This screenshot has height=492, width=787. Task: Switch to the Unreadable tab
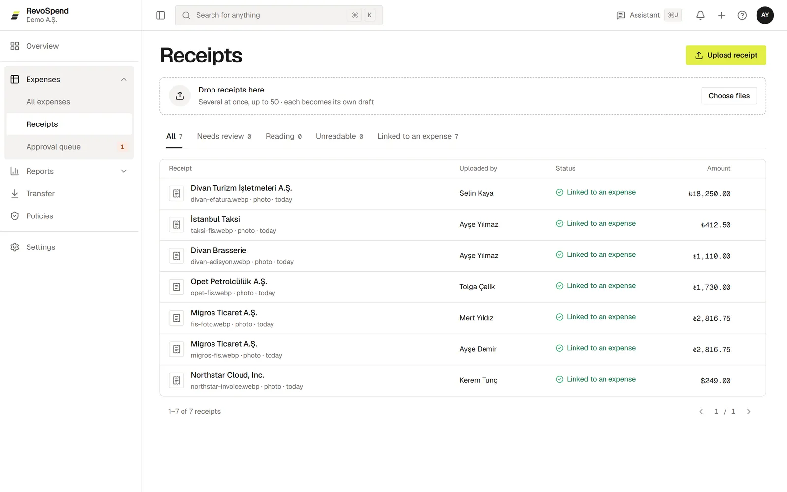coord(339,136)
